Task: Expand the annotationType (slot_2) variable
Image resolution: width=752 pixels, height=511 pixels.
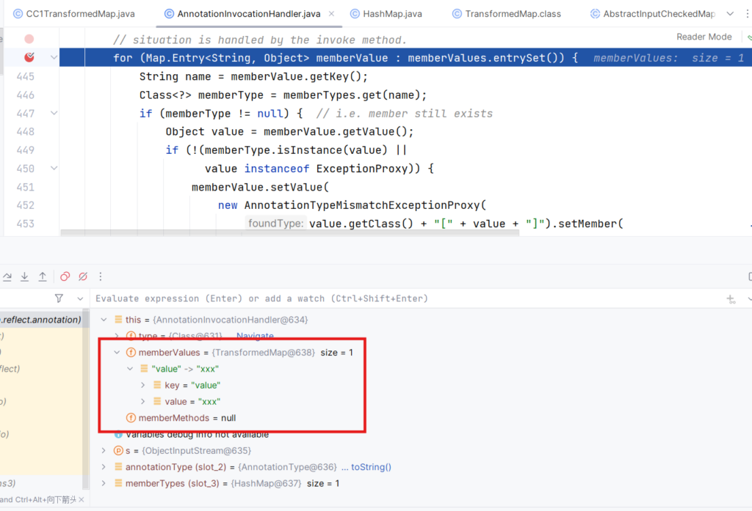Action: point(104,467)
